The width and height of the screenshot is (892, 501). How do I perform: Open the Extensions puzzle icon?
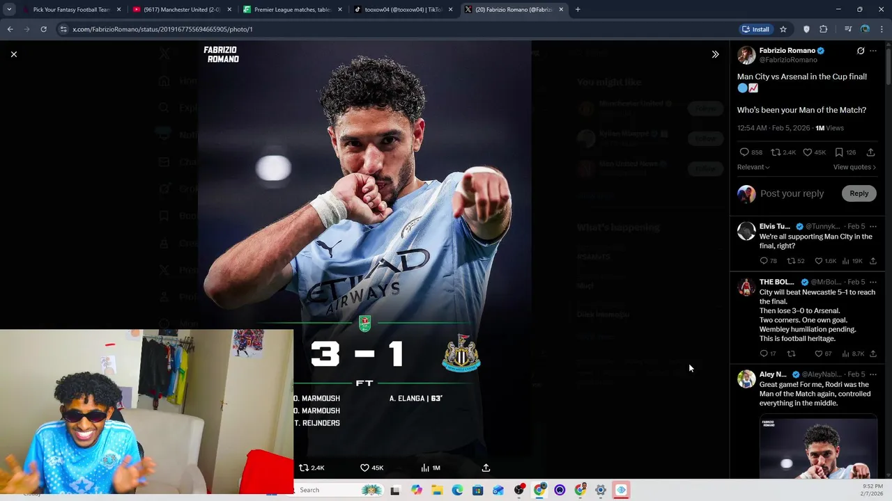pyautogui.click(x=824, y=29)
